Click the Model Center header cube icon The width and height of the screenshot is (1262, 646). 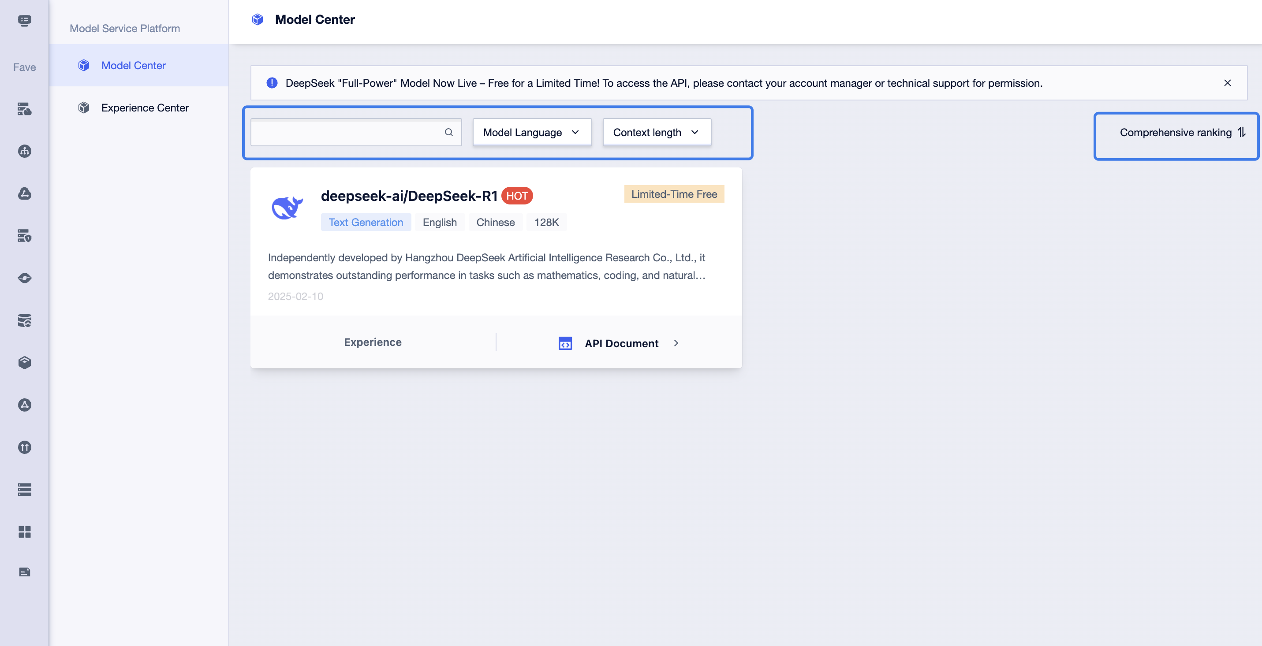(x=257, y=19)
